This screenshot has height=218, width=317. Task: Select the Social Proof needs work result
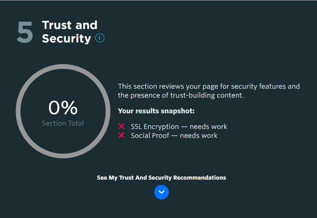pyautogui.click(x=174, y=135)
